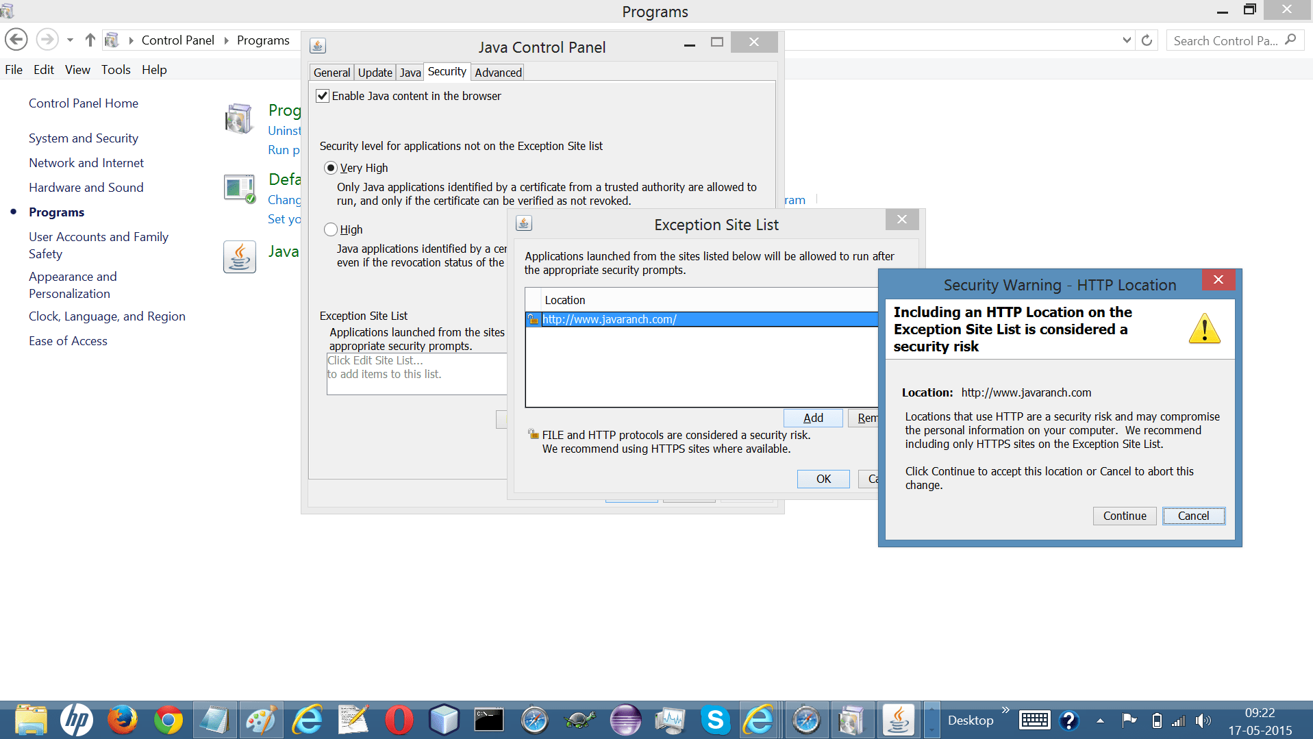Click OK in the Exception Site List dialog
Screen dimensions: 1313x739
(x=823, y=479)
